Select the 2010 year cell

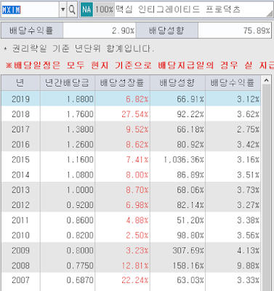[20, 235]
